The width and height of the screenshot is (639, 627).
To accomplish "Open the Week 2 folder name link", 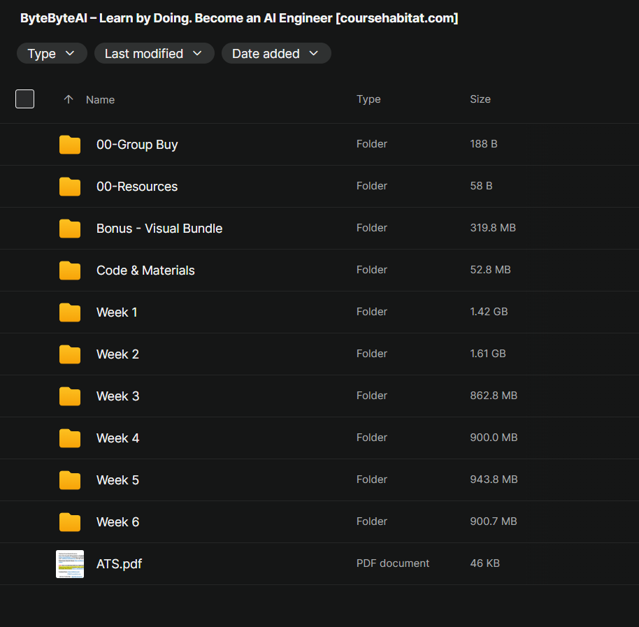I will pos(117,354).
